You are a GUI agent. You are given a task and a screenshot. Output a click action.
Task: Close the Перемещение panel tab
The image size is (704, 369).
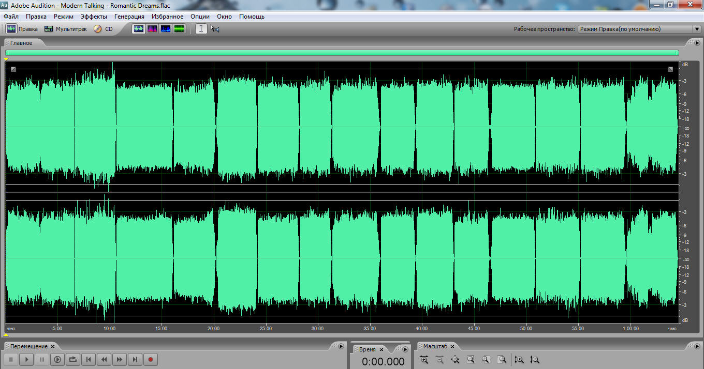click(x=53, y=346)
